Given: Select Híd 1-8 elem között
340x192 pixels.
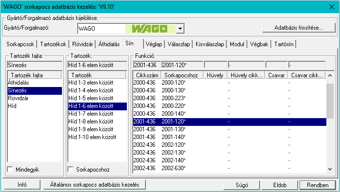Looking at the screenshot, I should (98, 122).
